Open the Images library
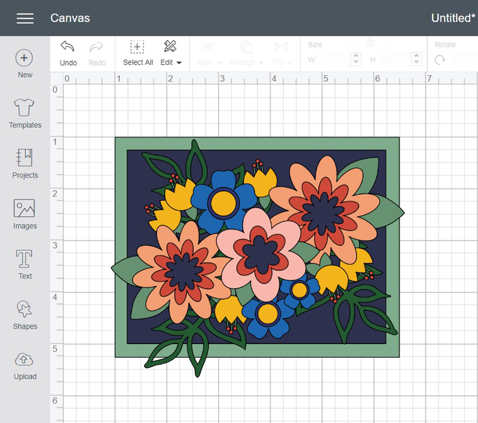Image resolution: width=478 pixels, height=423 pixels. click(24, 209)
